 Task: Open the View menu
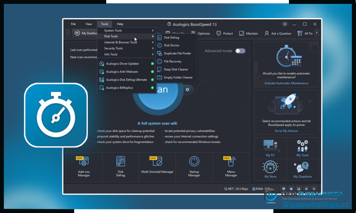tap(89, 24)
